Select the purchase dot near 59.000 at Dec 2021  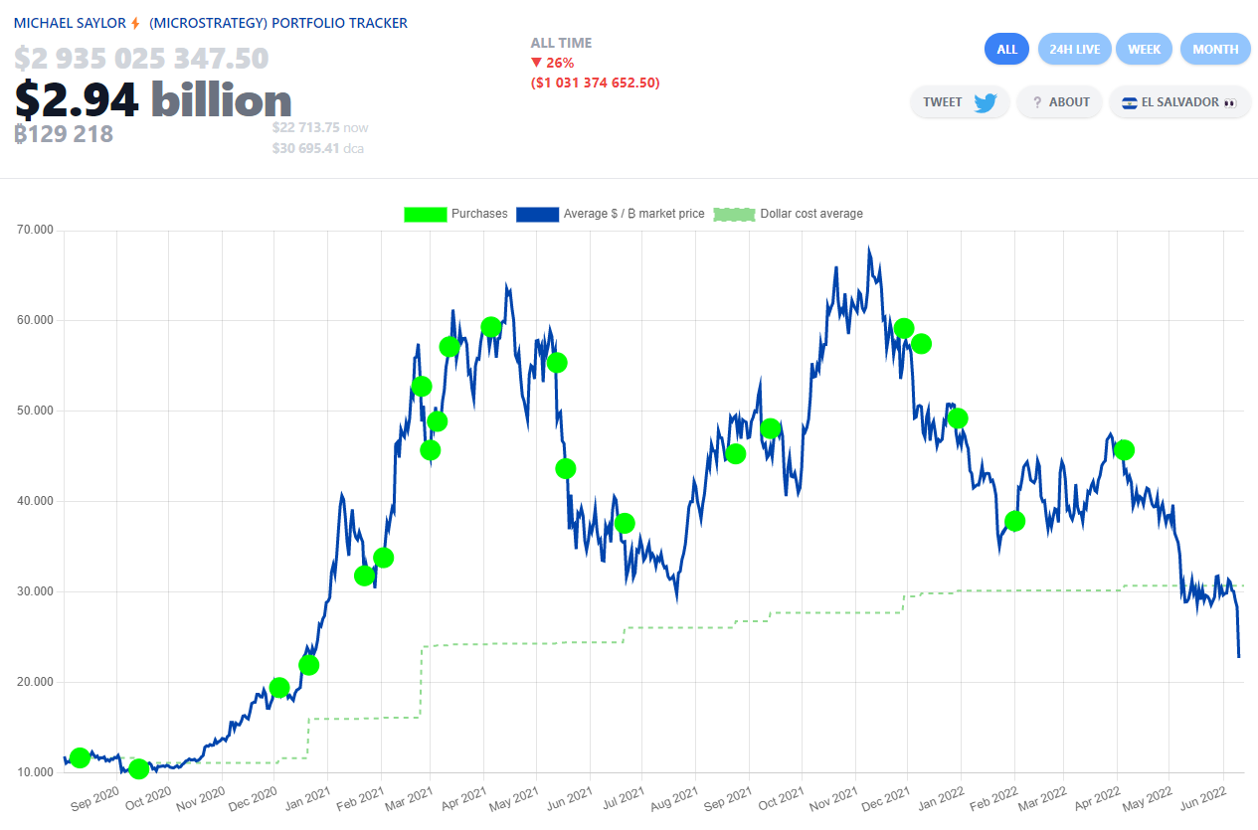pos(904,328)
